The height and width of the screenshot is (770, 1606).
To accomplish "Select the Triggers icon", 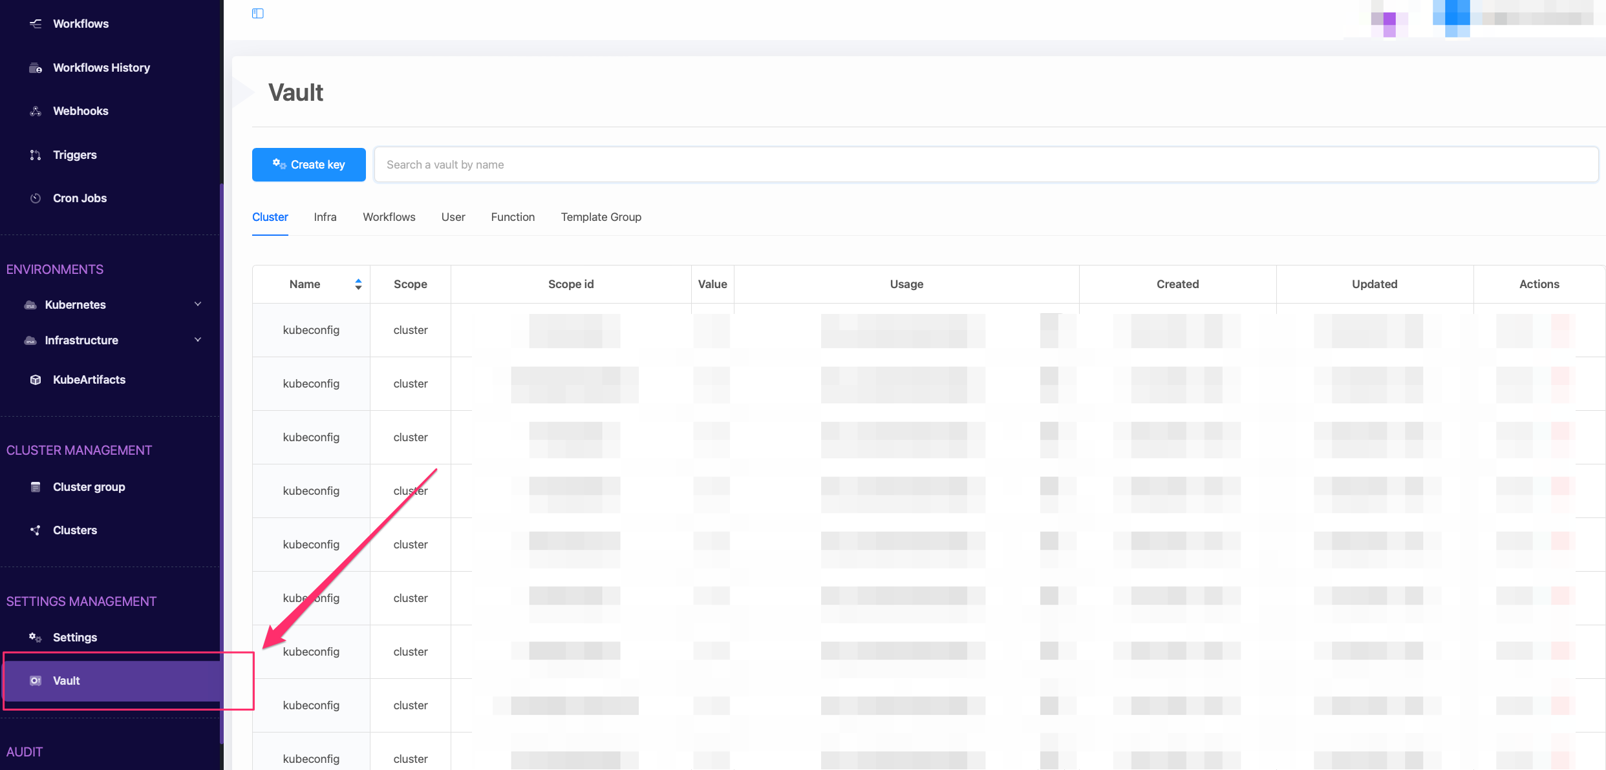I will pyautogui.click(x=36, y=155).
